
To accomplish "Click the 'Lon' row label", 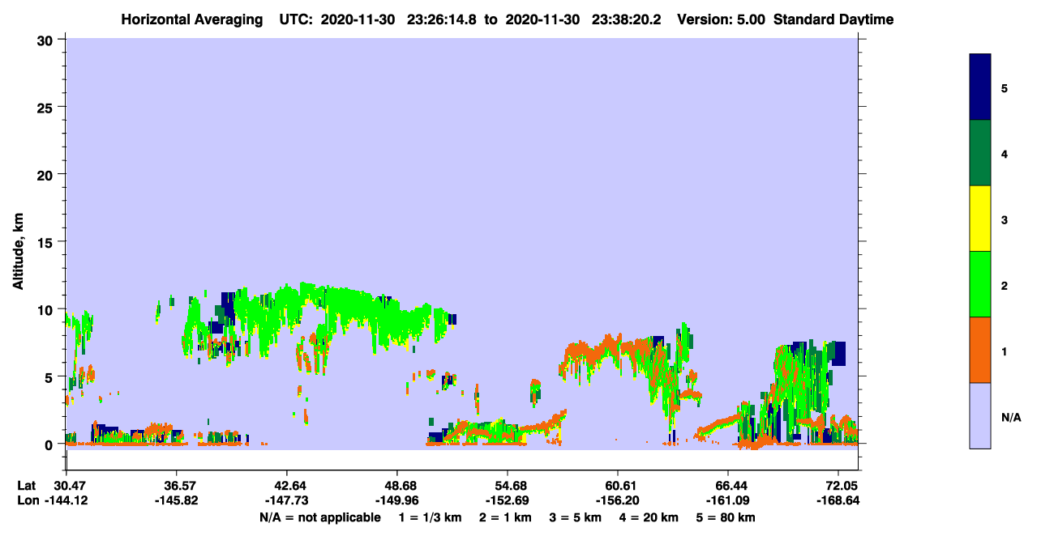I will (x=28, y=500).
